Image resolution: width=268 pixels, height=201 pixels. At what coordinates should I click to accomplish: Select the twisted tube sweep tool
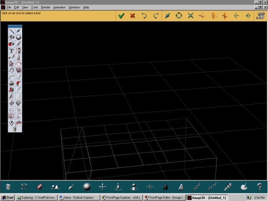tap(11, 57)
